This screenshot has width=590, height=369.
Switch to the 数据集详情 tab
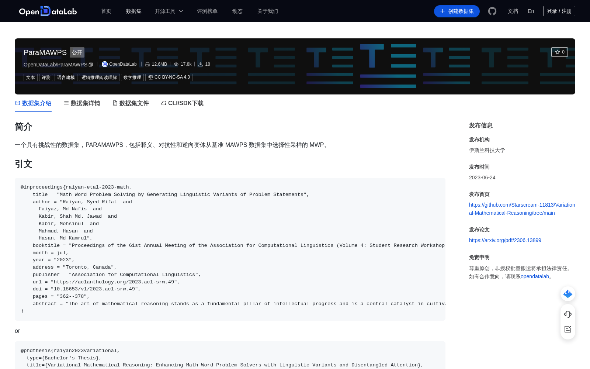82,103
